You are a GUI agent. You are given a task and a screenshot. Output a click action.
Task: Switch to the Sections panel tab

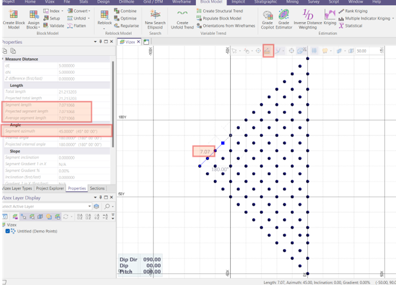pyautogui.click(x=97, y=188)
